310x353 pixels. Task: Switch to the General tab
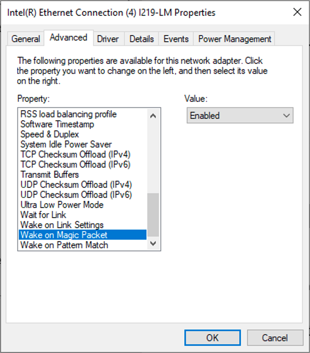click(26, 39)
